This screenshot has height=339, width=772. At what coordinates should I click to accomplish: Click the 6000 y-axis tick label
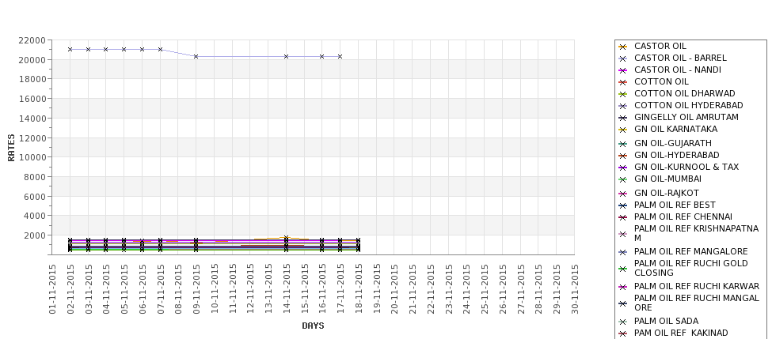tap(35, 197)
